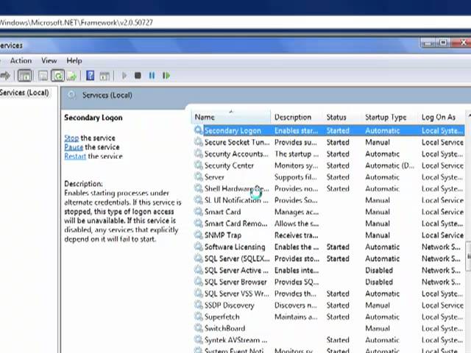Click the gear icon beside Security Center

(198, 165)
